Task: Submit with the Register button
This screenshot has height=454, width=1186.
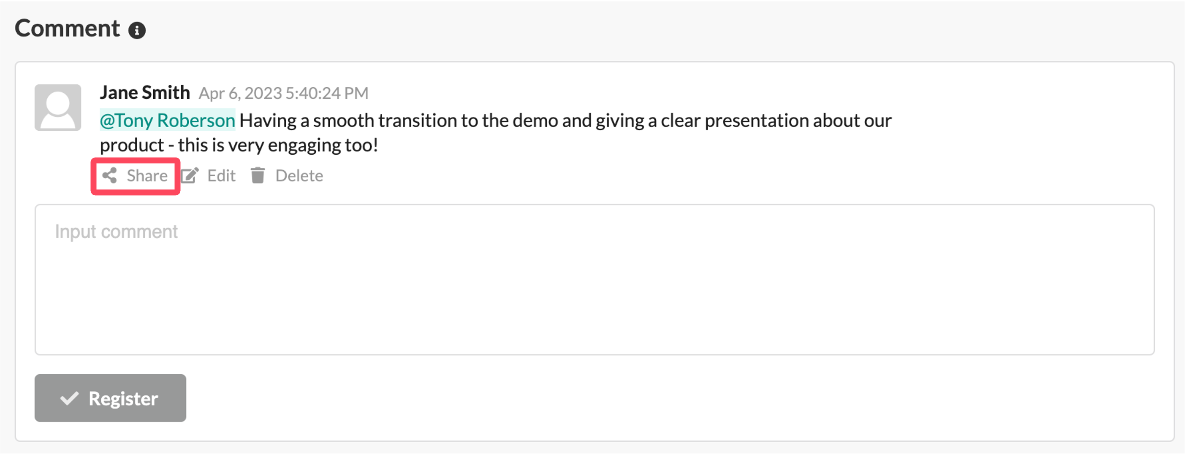Action: 111,398
